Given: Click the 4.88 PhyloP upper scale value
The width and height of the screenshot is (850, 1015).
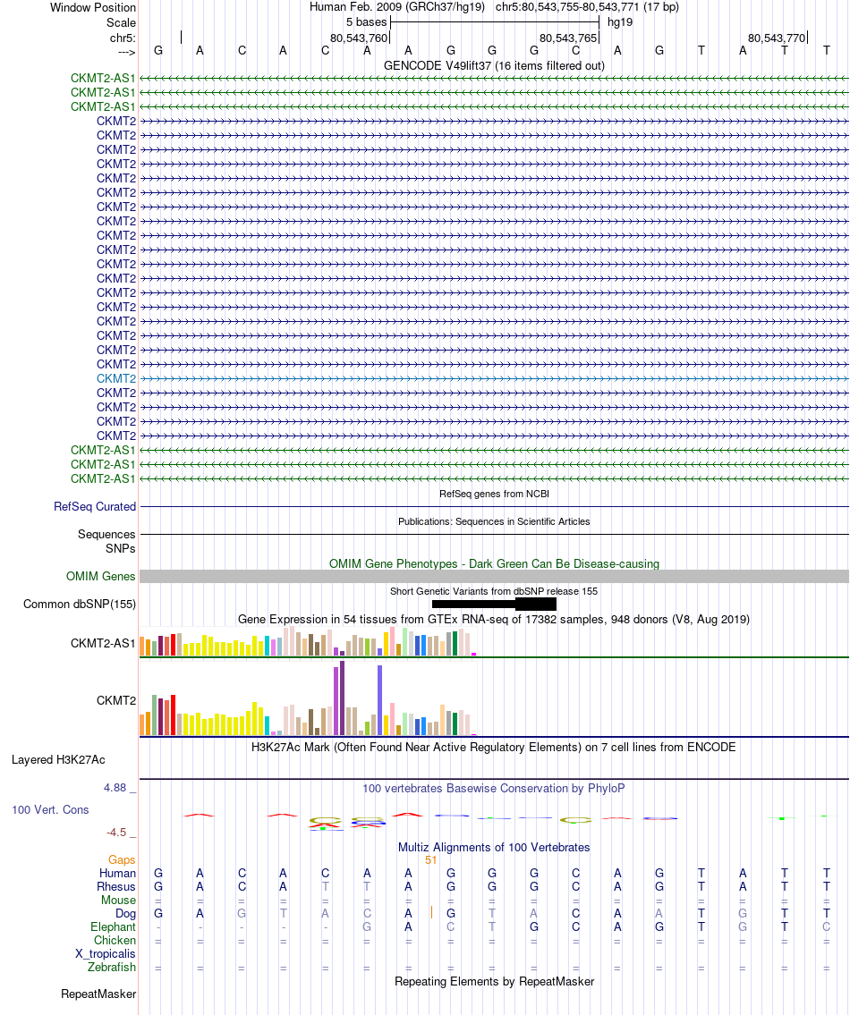Looking at the screenshot, I should point(115,788).
